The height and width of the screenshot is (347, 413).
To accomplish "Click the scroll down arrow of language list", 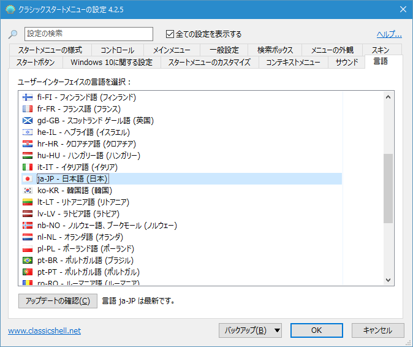I will click(388, 280).
